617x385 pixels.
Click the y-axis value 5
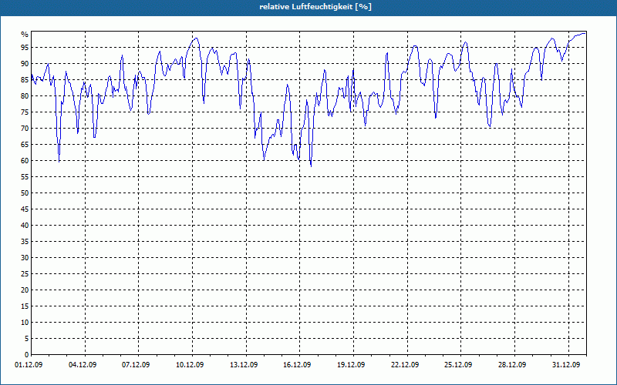27,339
